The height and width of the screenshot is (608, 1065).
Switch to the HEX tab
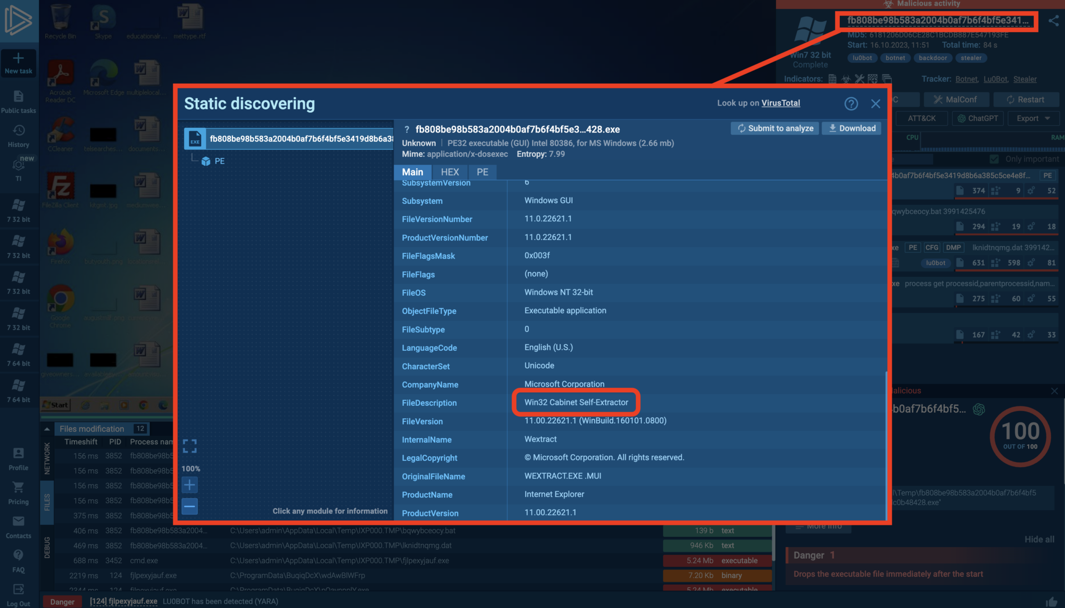click(450, 172)
